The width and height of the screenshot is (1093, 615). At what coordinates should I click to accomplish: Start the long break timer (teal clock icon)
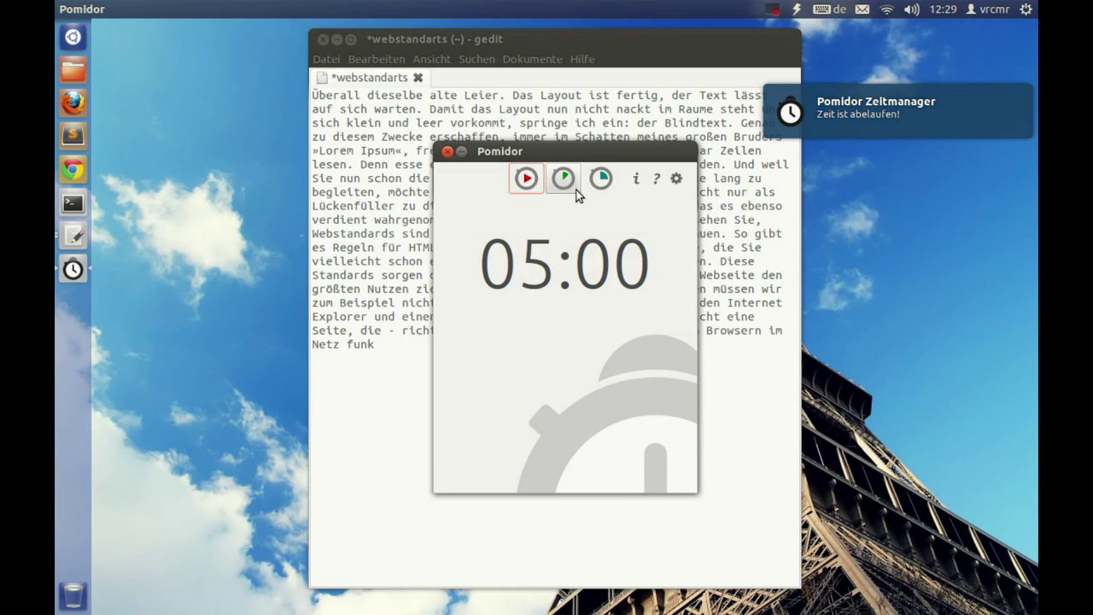pos(601,178)
